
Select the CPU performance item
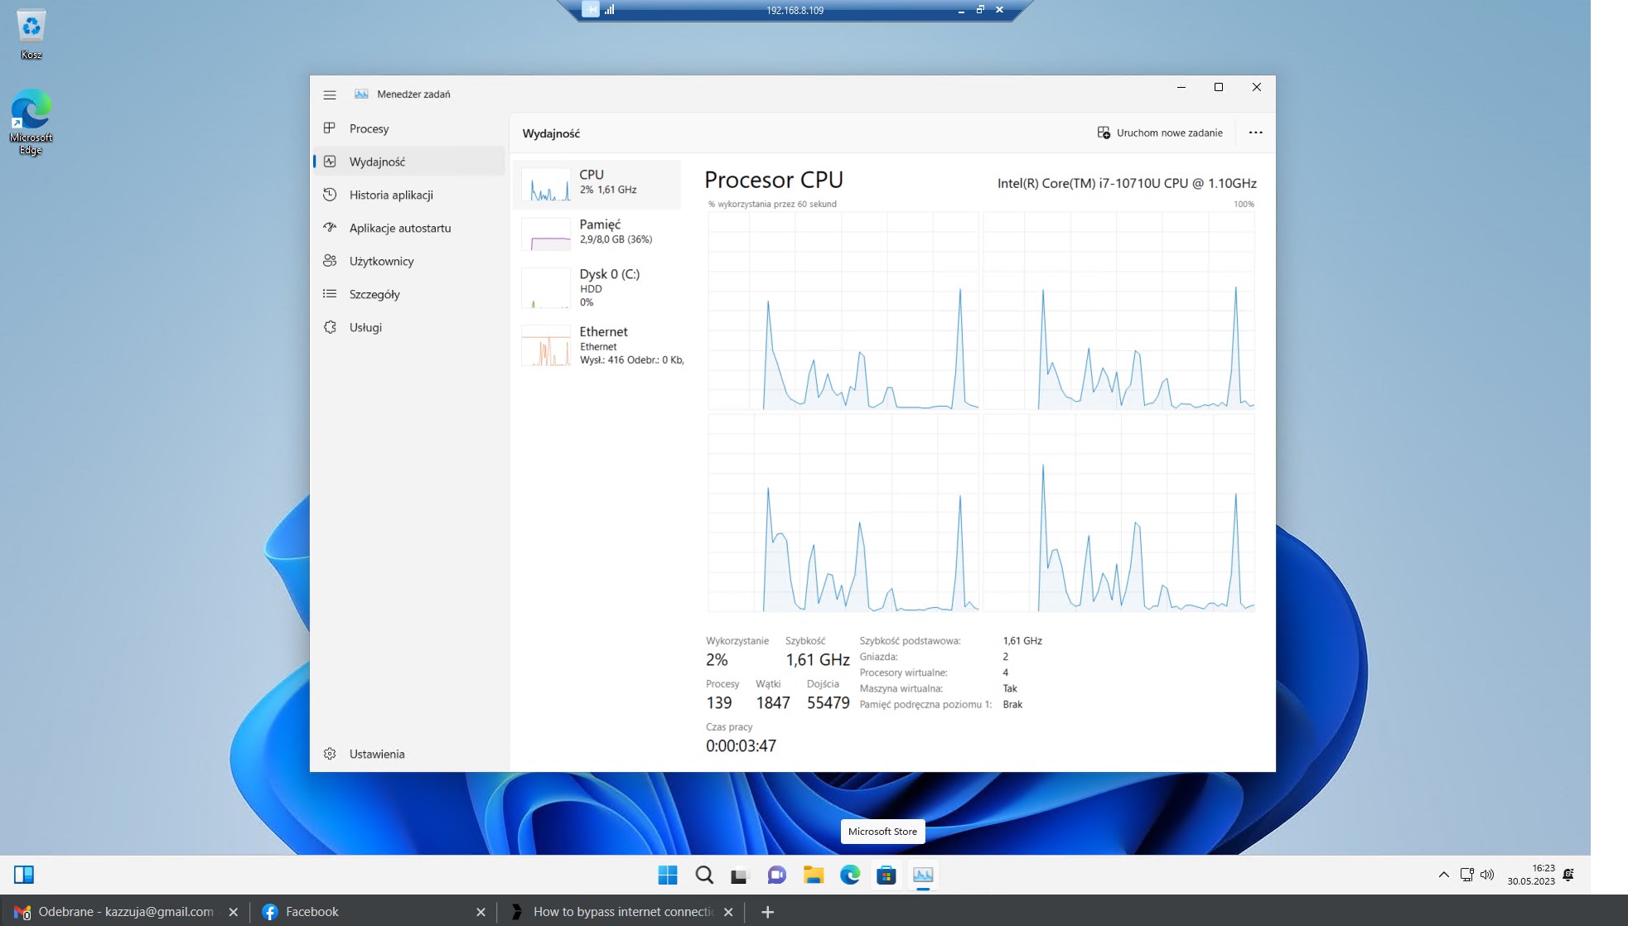(x=598, y=183)
